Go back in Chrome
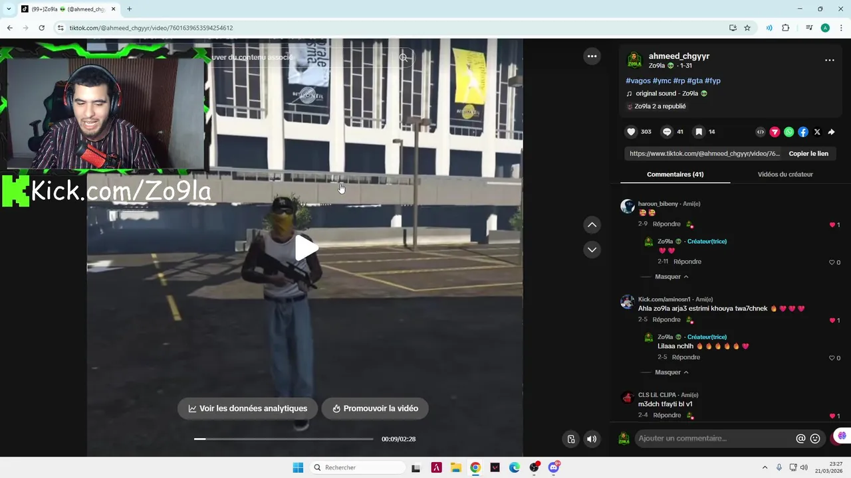 click(x=9, y=28)
